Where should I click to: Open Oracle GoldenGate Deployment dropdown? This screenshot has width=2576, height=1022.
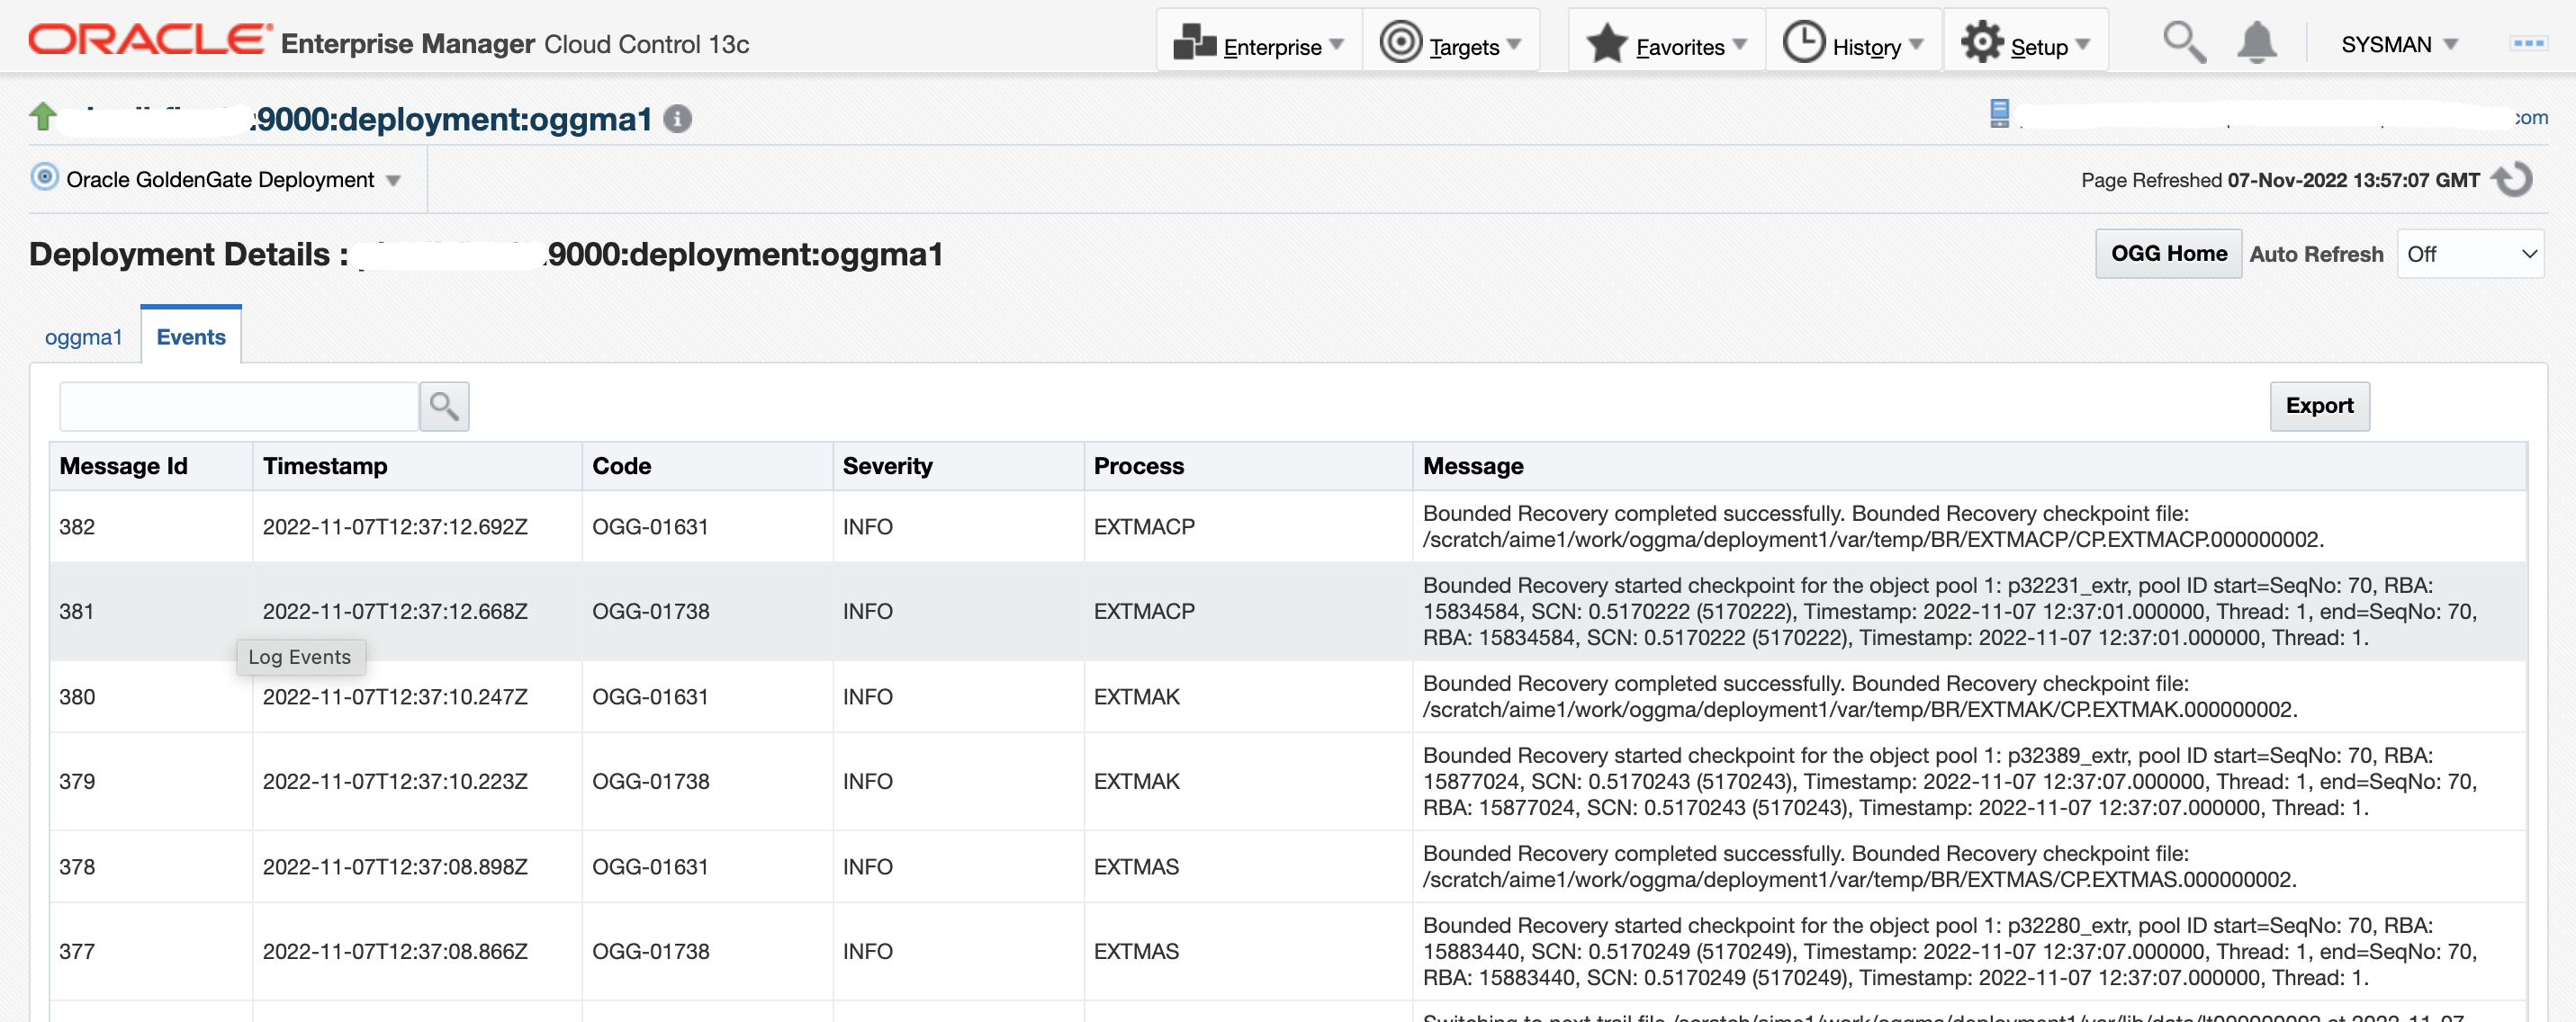219,180
